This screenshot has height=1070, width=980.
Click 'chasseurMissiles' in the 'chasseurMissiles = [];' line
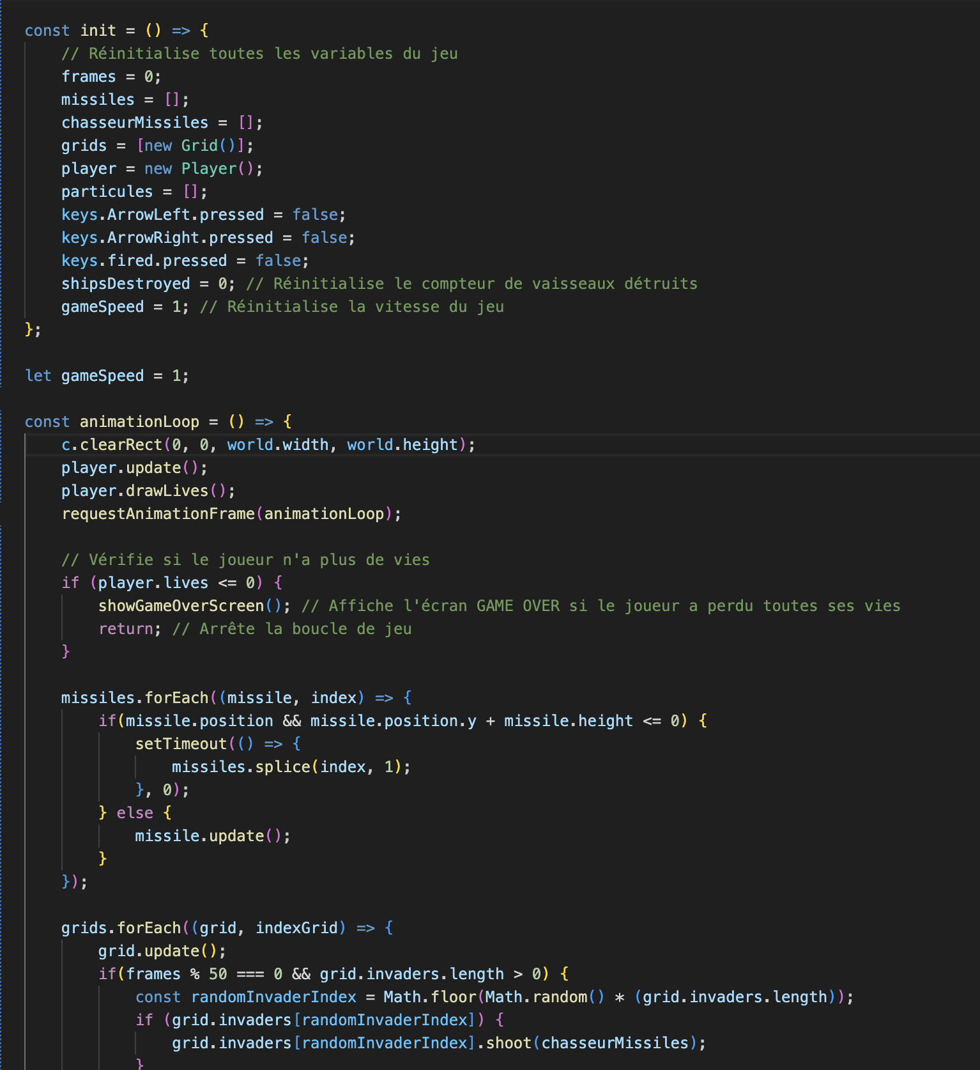[135, 123]
